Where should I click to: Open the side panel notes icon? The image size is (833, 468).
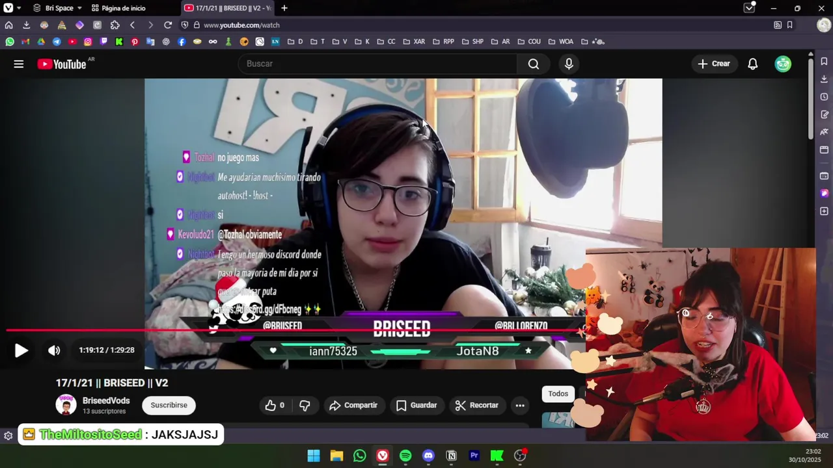click(824, 114)
